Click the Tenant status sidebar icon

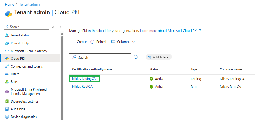pos(7,35)
